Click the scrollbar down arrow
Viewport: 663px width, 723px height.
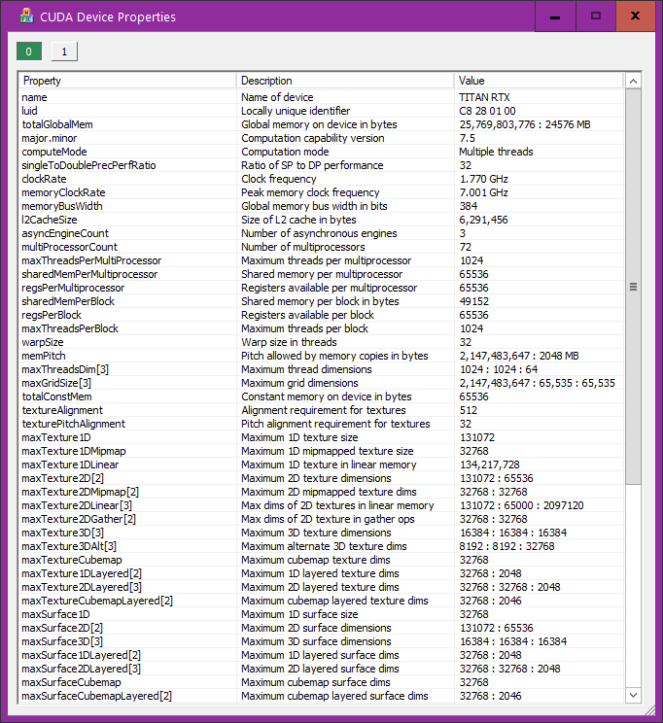[634, 695]
